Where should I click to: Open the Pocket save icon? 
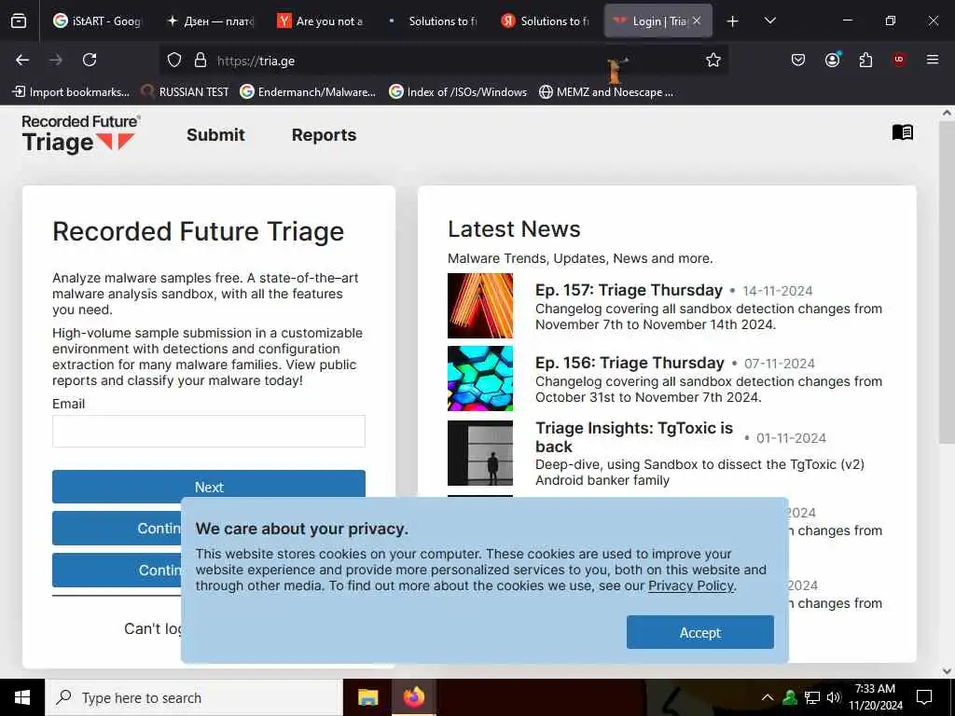[x=798, y=60]
